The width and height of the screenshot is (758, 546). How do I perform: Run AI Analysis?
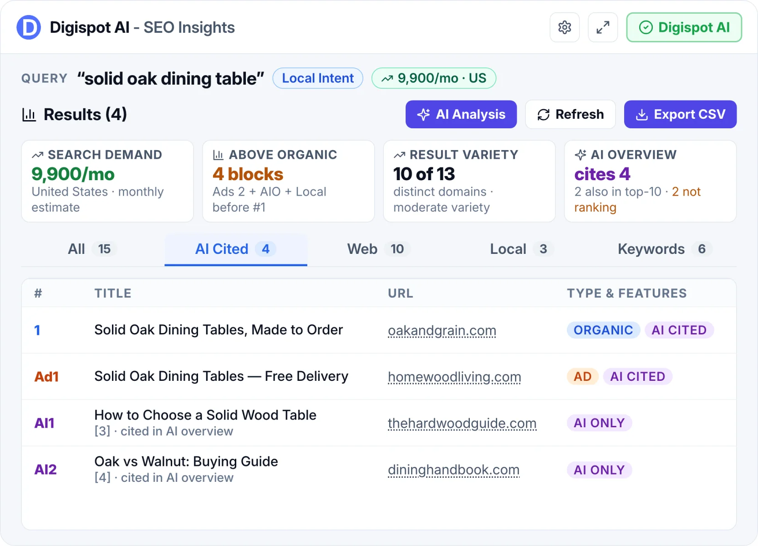[461, 114]
